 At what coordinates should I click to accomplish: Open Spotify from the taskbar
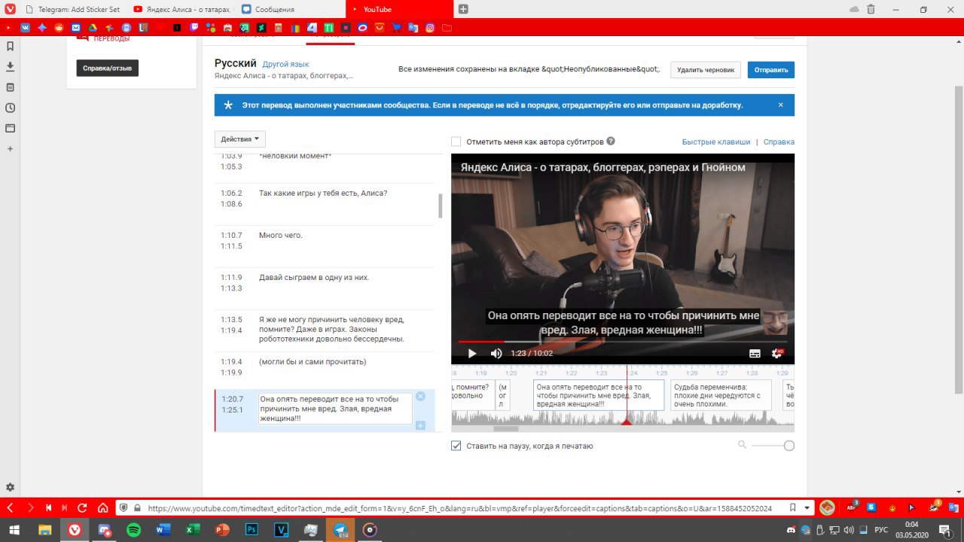tap(133, 529)
